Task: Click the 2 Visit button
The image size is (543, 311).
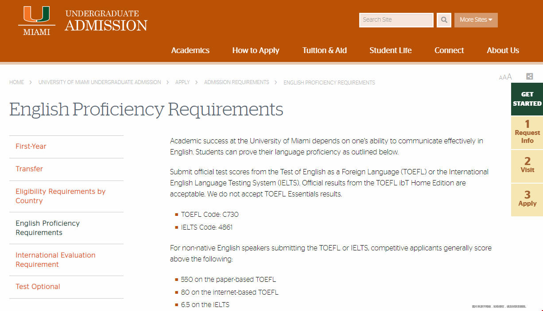Action: 527,166
